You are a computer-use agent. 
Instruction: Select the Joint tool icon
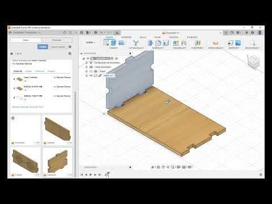pos(184,43)
